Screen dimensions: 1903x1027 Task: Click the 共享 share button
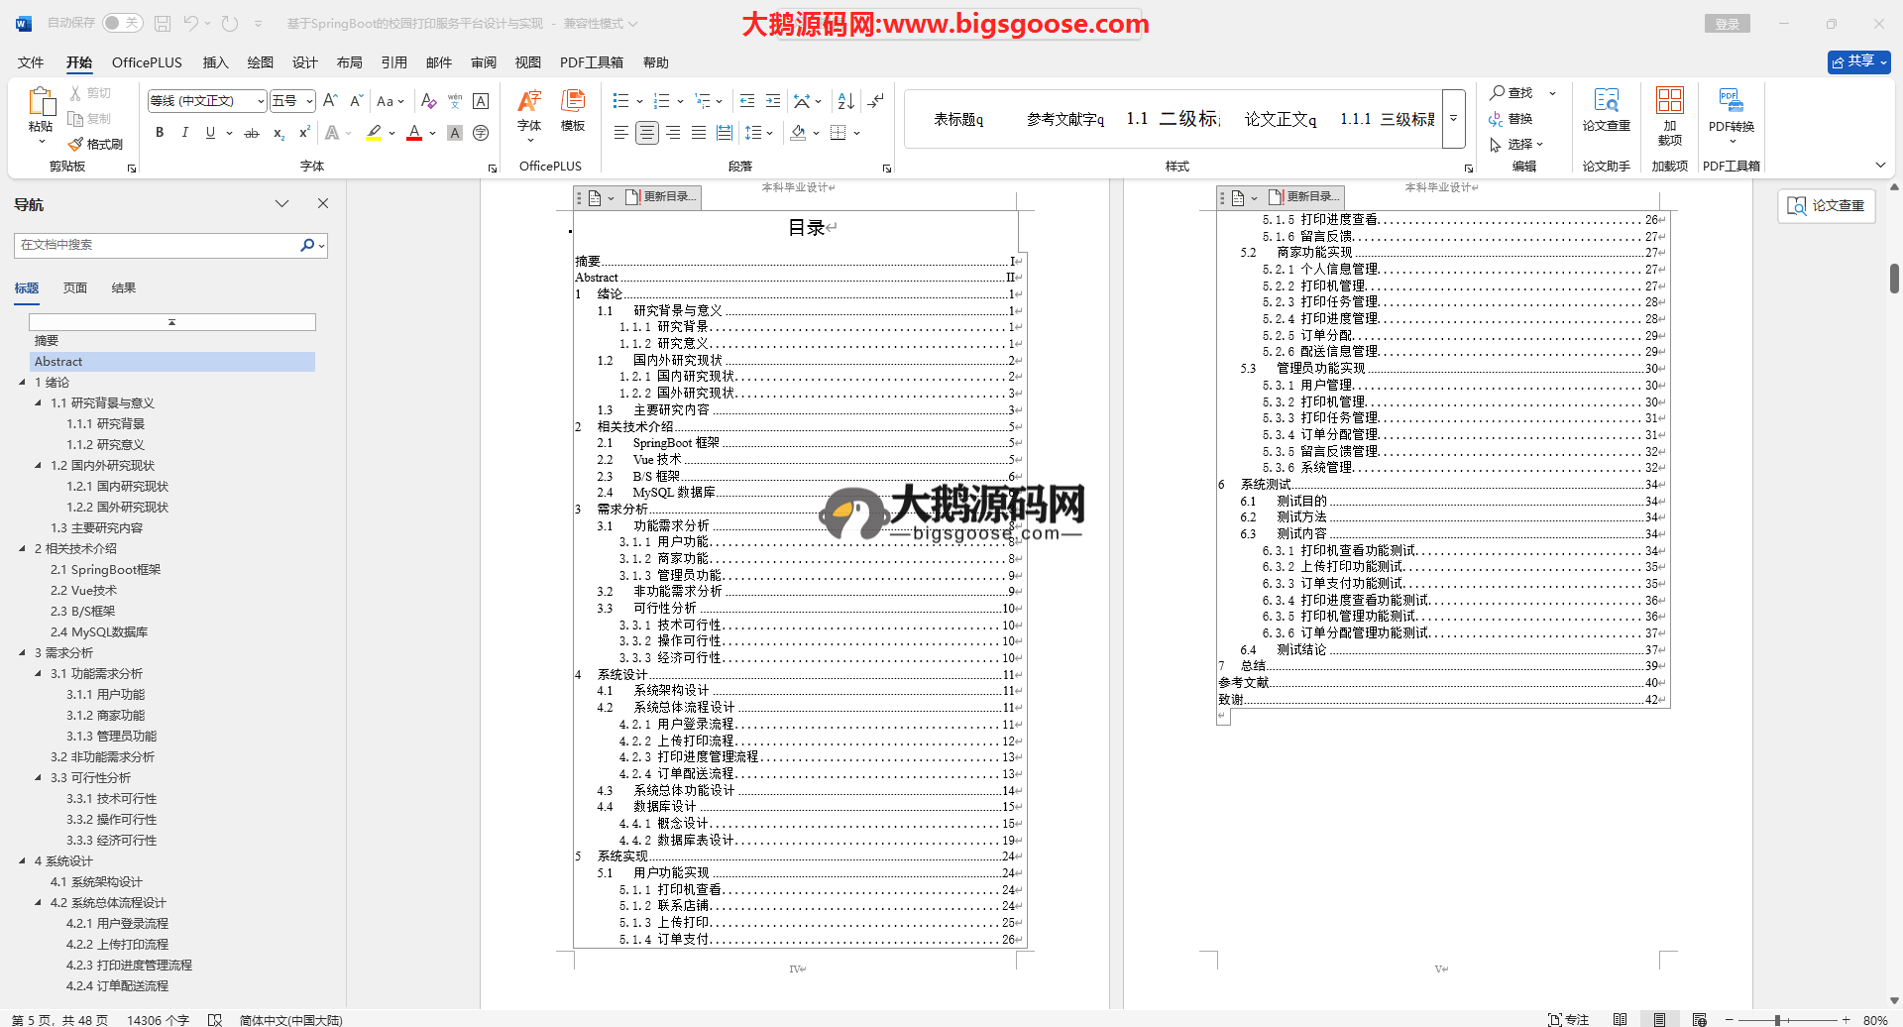(1858, 61)
